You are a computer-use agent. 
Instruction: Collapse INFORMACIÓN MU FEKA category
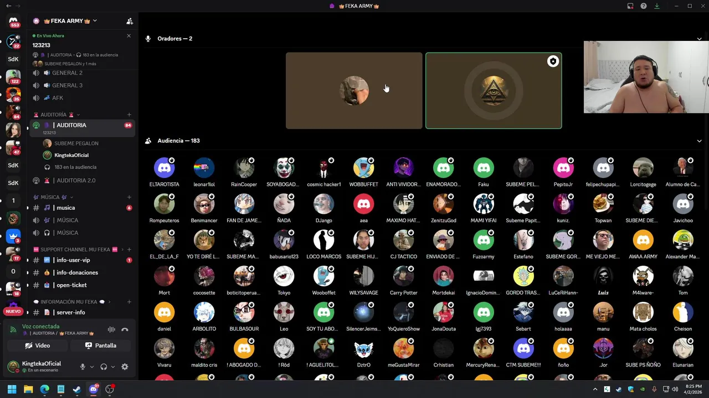(x=72, y=302)
